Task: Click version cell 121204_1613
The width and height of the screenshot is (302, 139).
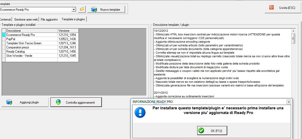Action: pos(68,47)
